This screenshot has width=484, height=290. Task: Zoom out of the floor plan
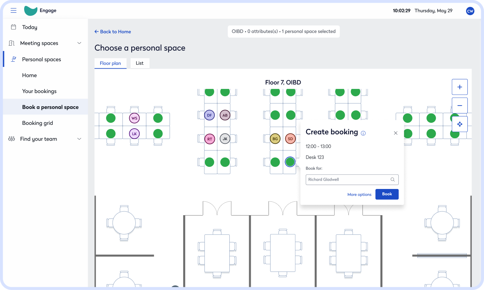pyautogui.click(x=459, y=105)
